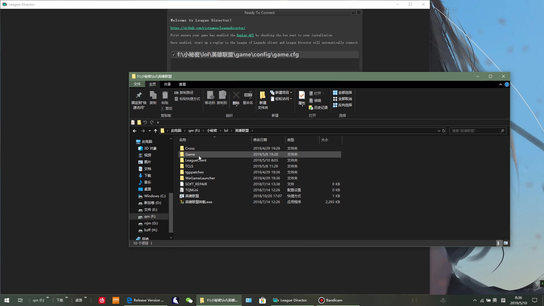Uncheck the game.cfg installation checkbox
Image resolution: width=544 pixels, height=306 pixels.
[173, 55]
